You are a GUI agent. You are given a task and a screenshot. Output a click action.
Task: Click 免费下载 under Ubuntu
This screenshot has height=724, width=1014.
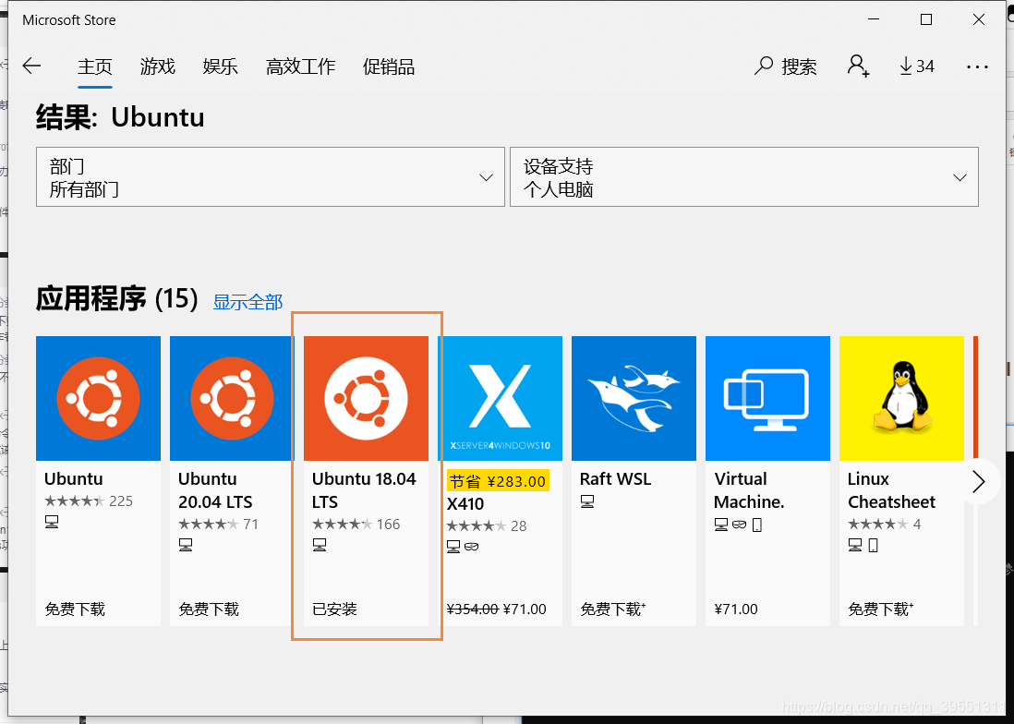pyautogui.click(x=75, y=609)
